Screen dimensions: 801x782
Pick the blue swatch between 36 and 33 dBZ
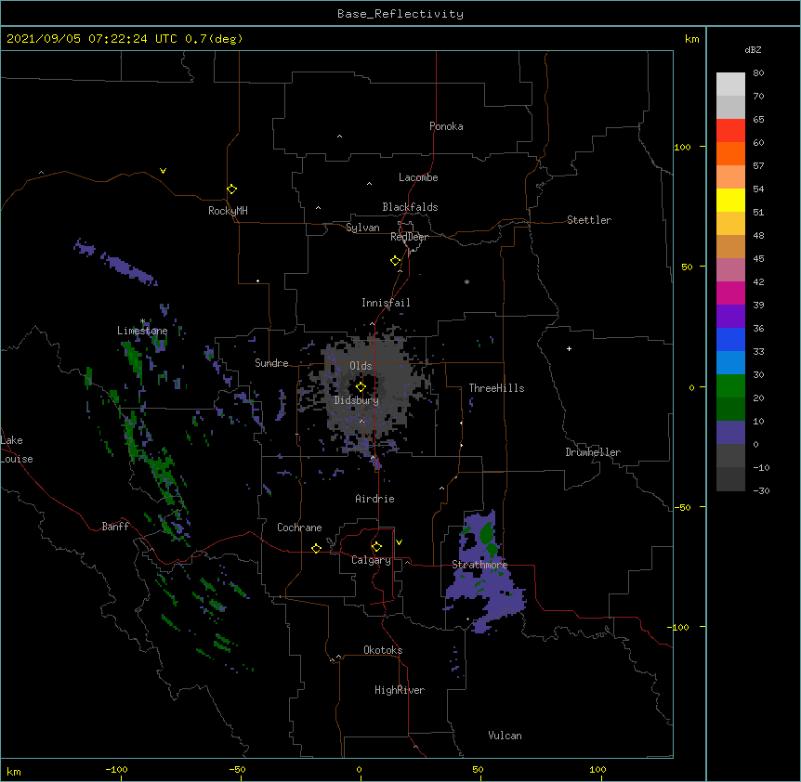730,339
